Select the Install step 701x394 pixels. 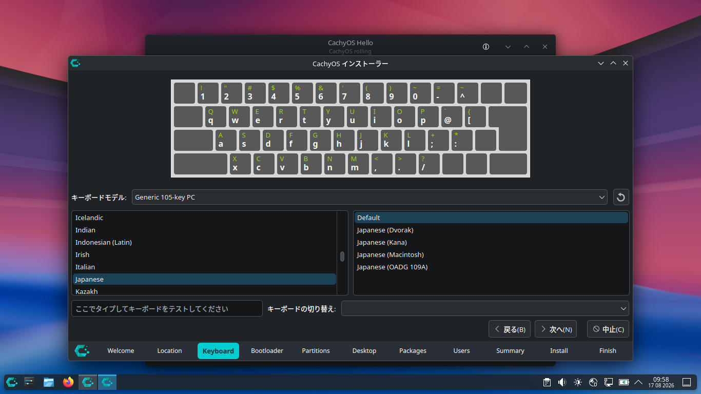click(559, 351)
